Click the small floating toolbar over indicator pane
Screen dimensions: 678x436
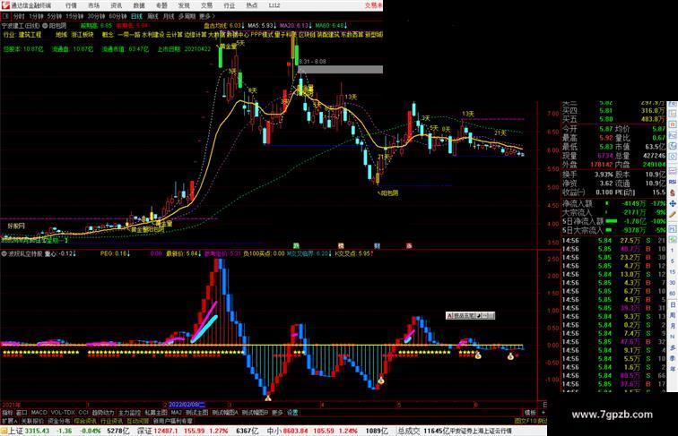470,316
